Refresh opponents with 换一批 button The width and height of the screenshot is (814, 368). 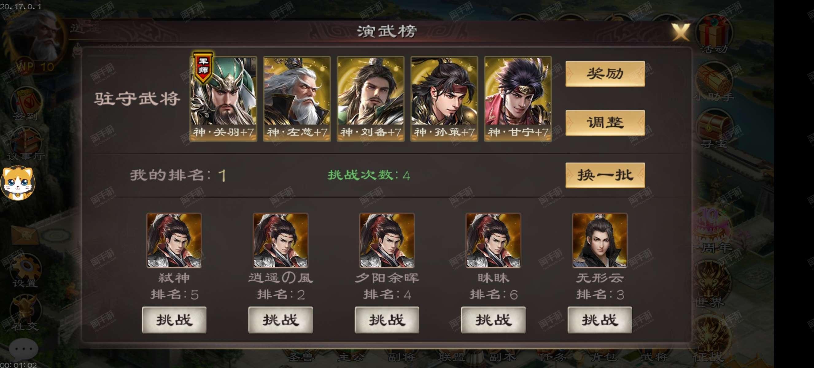pyautogui.click(x=605, y=175)
